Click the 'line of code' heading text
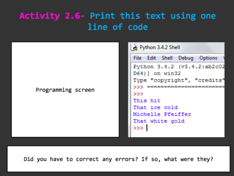This screenshot has height=176, width=234. pos(117,27)
